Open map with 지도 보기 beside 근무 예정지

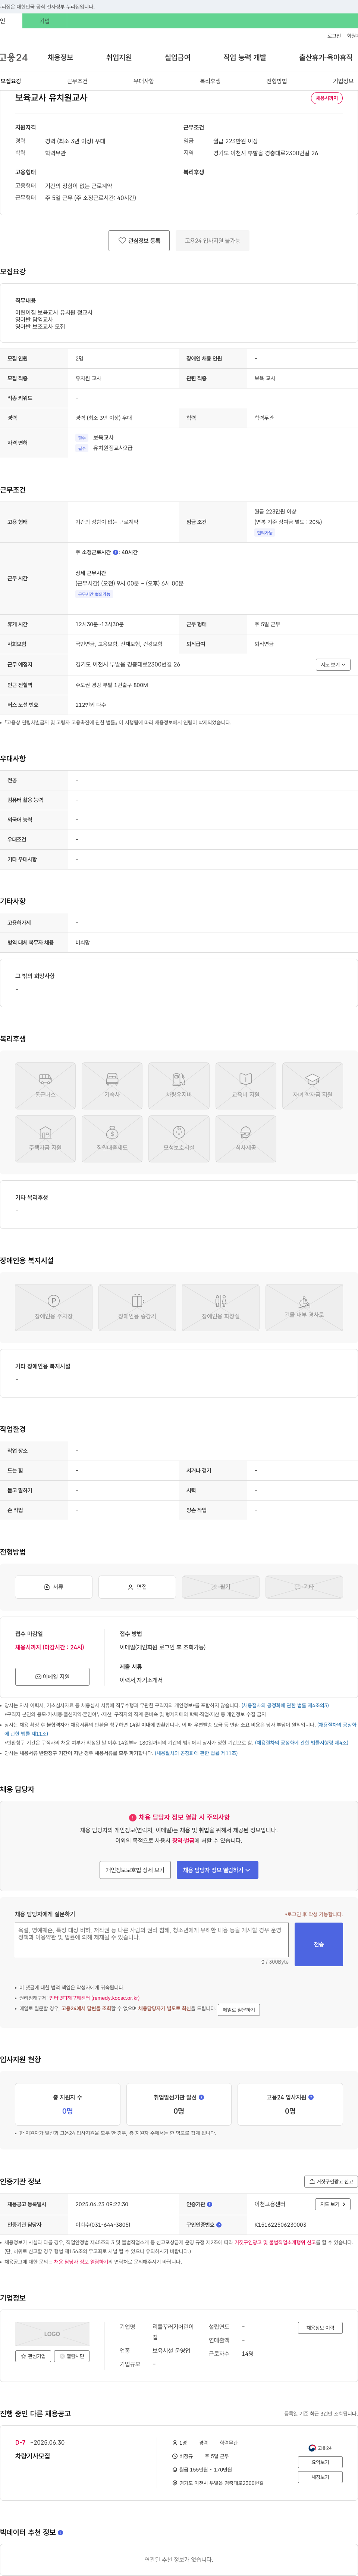[333, 664]
